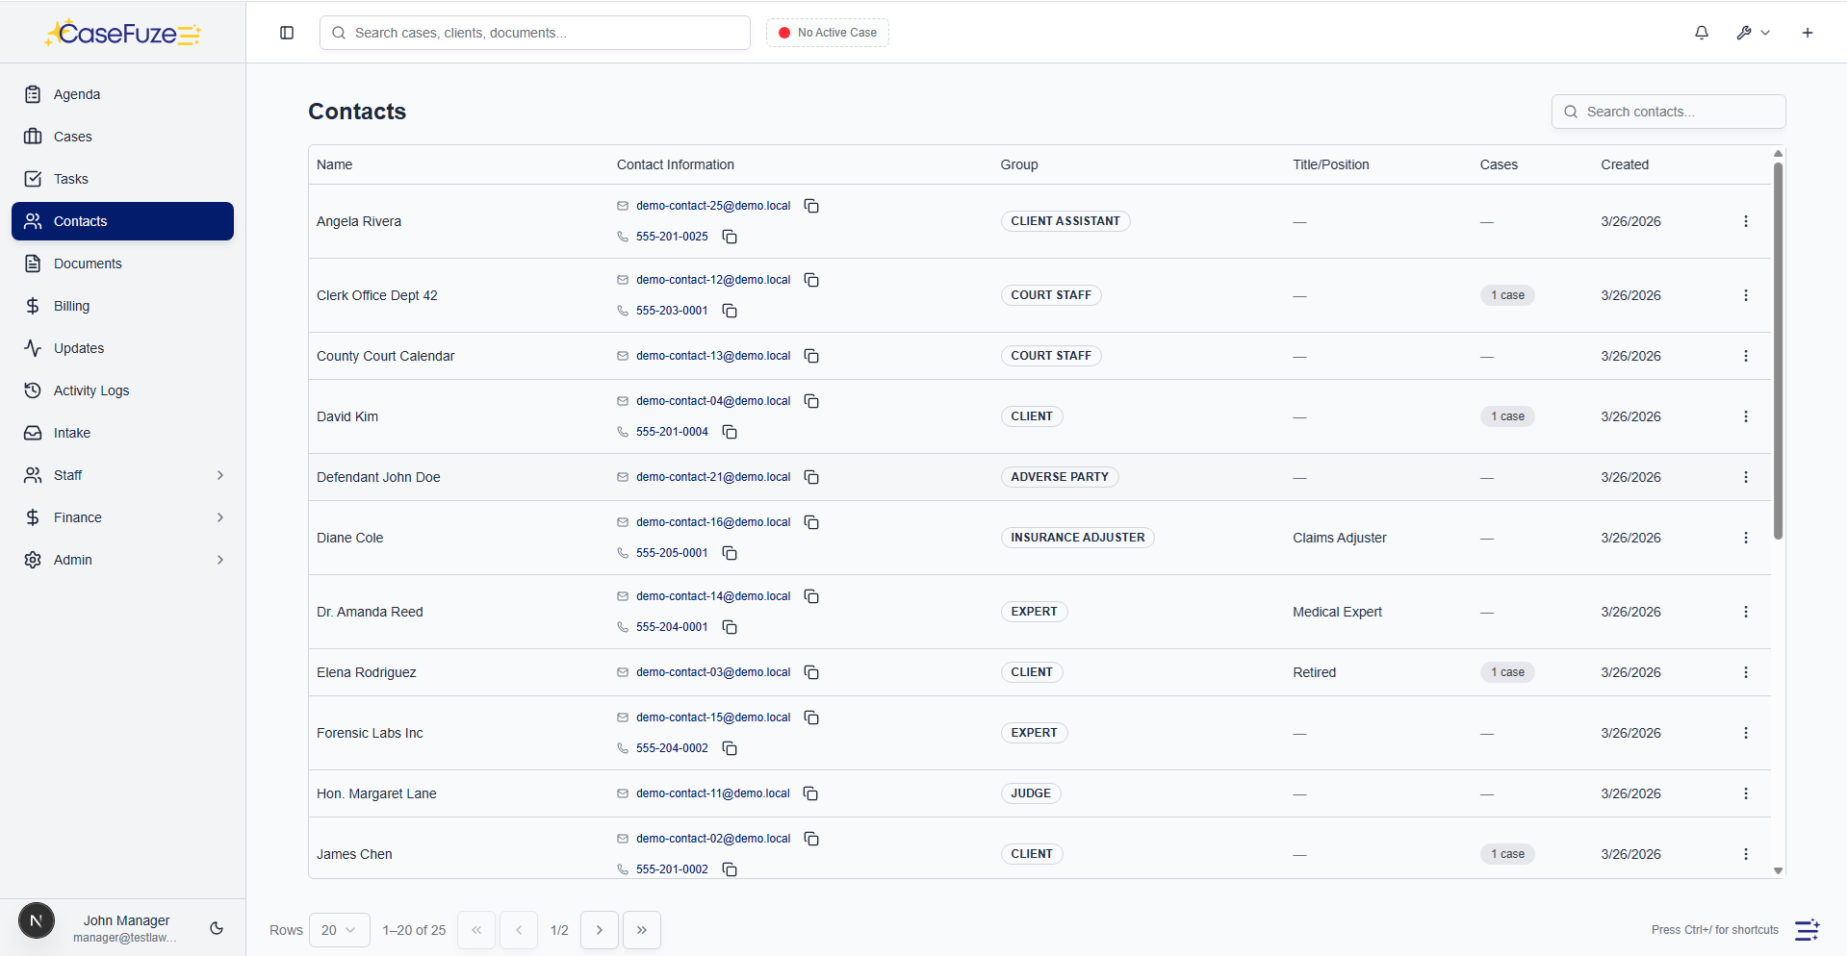
Task: Click the No Active Case button
Action: click(826, 32)
